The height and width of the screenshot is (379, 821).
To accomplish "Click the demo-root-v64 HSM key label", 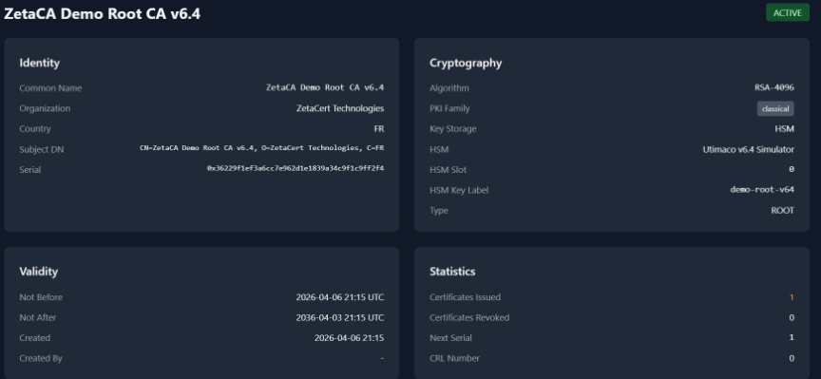I will point(762,190).
